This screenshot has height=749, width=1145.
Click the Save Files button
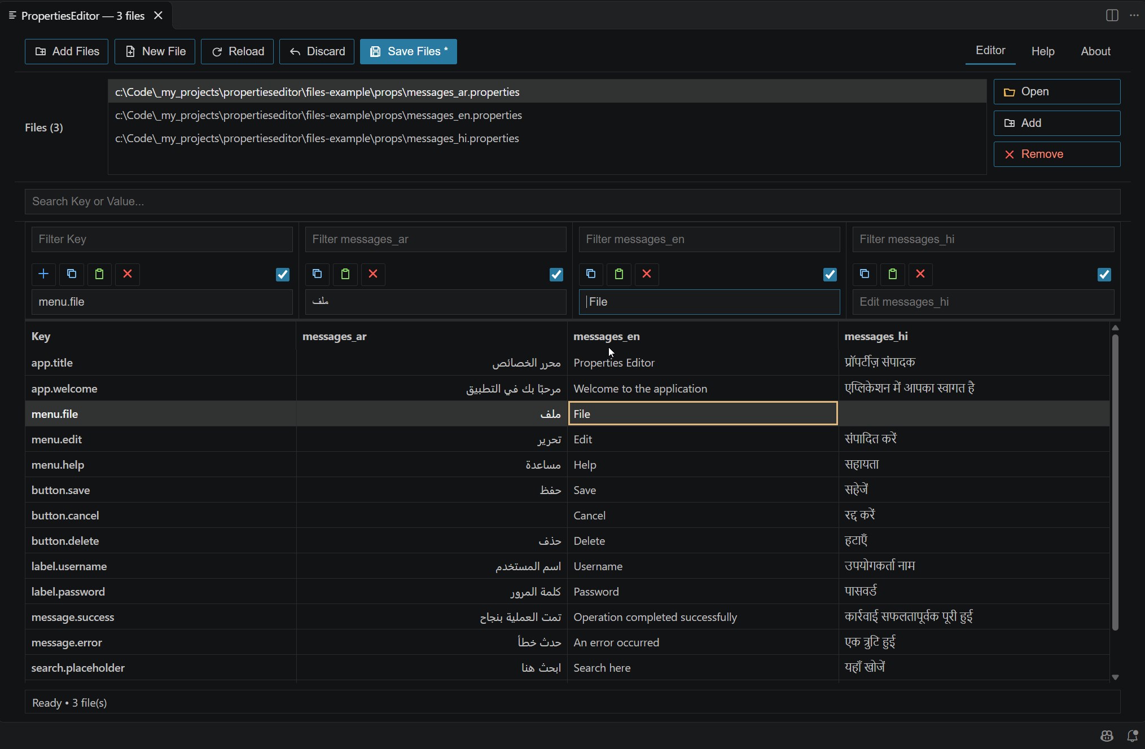click(x=409, y=51)
